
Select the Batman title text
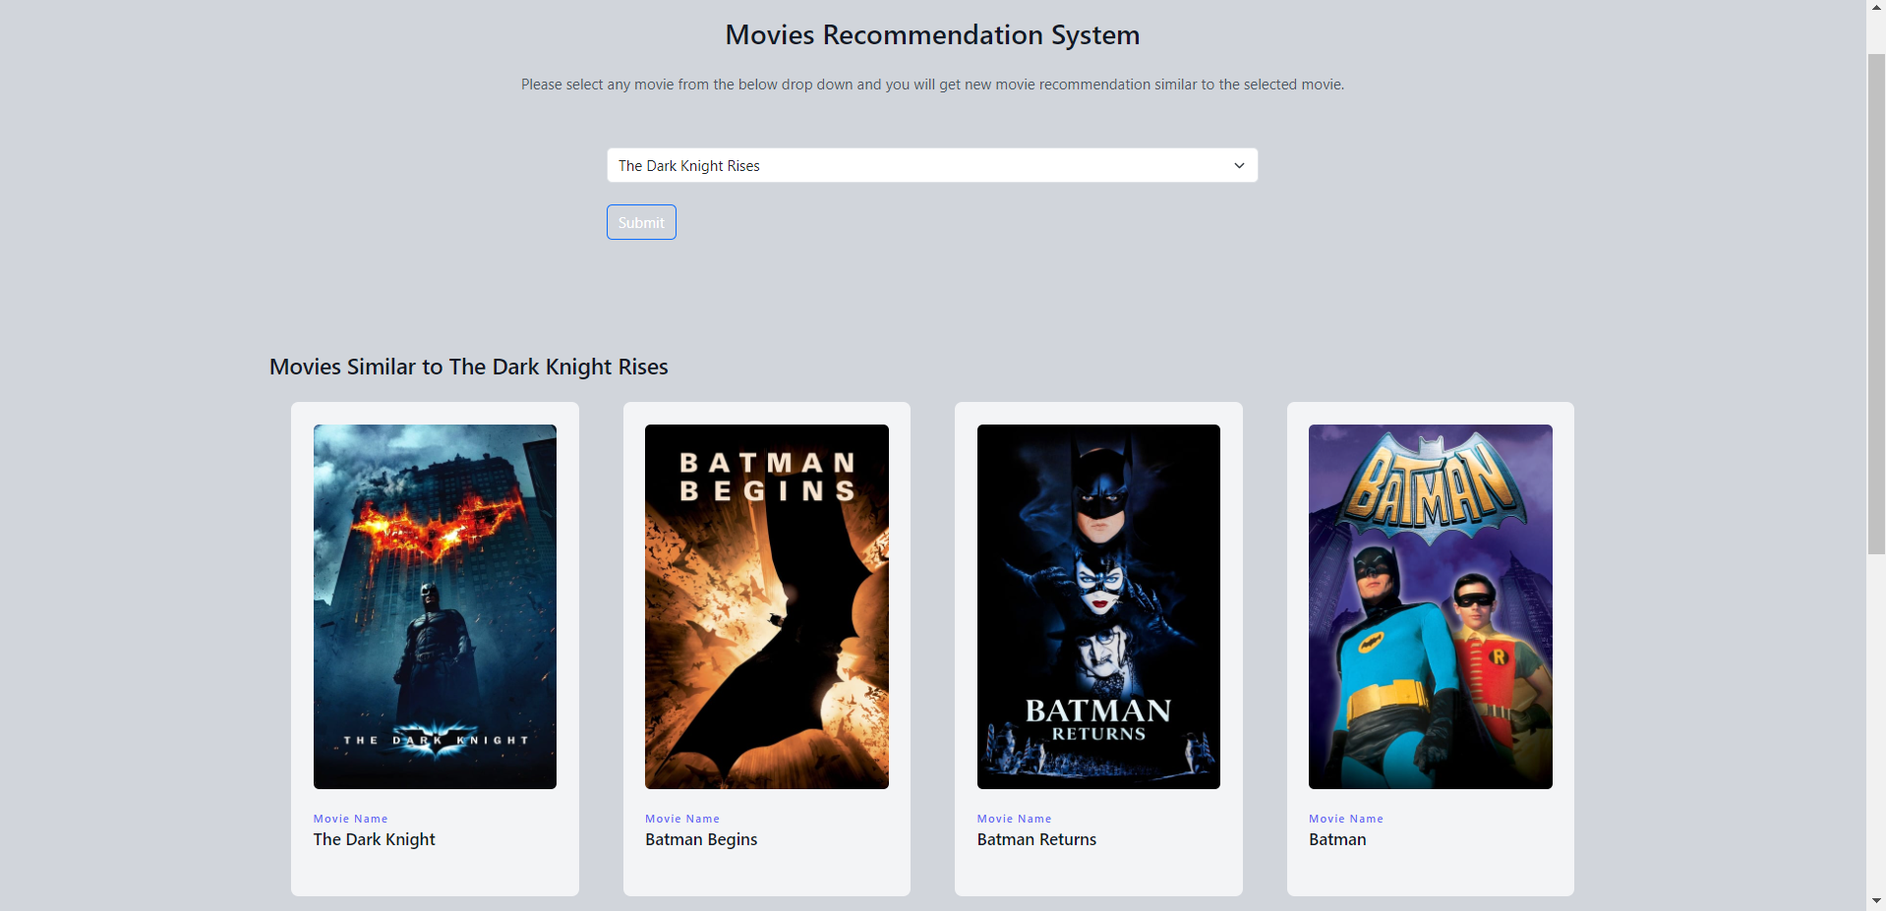click(1337, 839)
